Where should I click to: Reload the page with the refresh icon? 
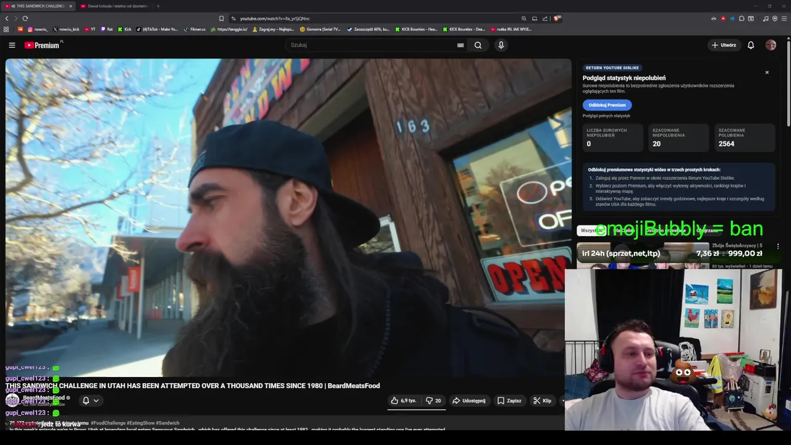point(25,19)
